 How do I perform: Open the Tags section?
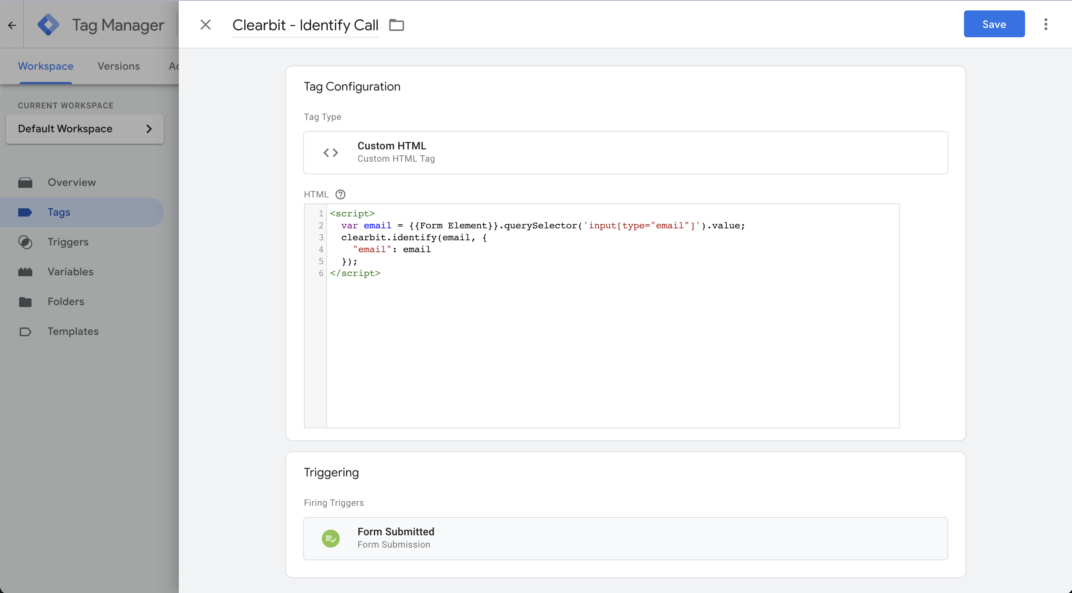pos(82,212)
